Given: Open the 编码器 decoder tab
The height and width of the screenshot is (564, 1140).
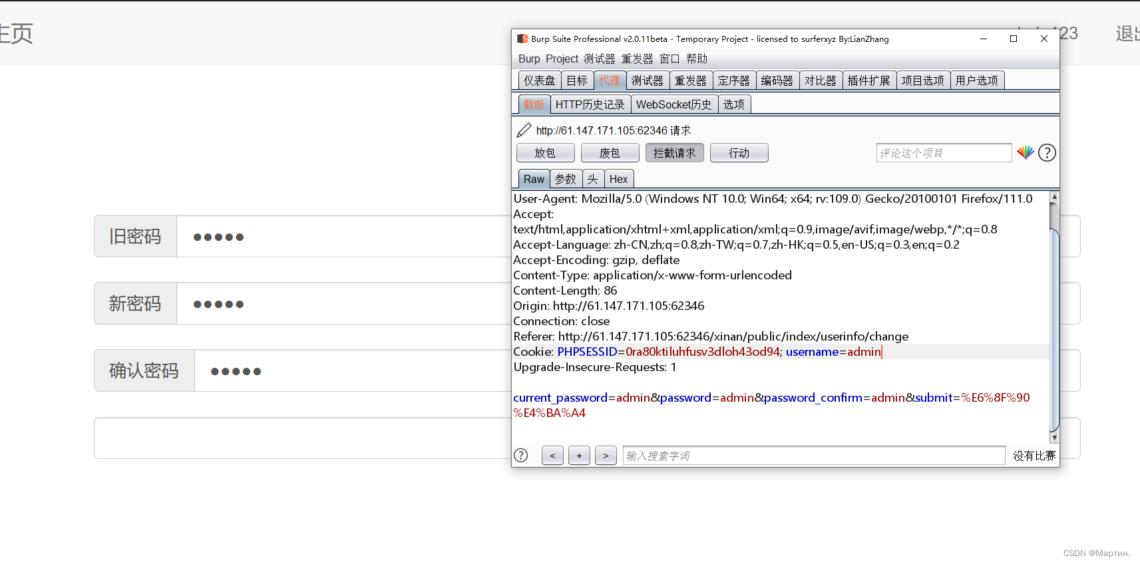Looking at the screenshot, I should pos(777,80).
